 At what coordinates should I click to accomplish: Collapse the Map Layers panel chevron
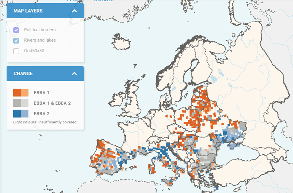(74, 11)
